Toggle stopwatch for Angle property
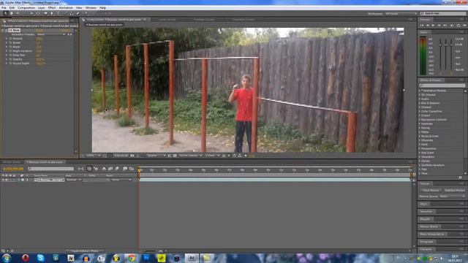468x263 pixels. [x=10, y=47]
